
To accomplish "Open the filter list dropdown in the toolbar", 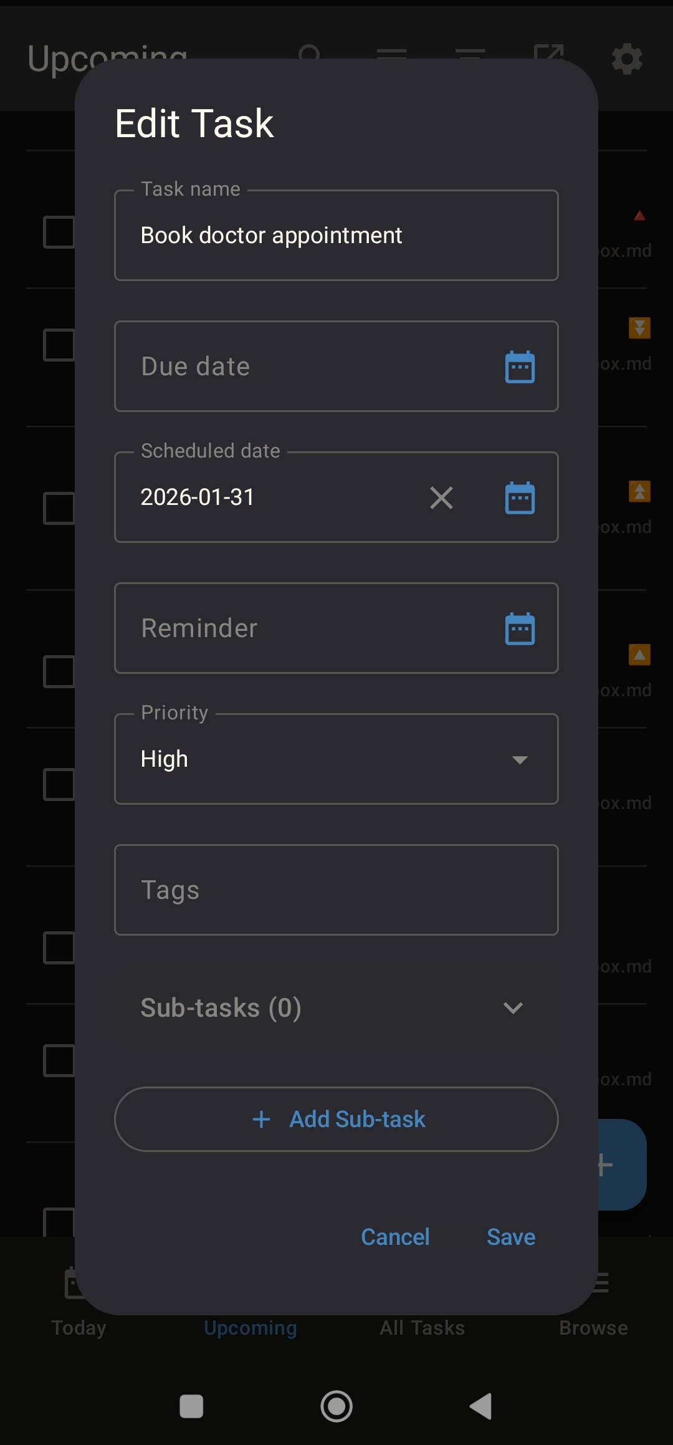I will tap(470, 57).
